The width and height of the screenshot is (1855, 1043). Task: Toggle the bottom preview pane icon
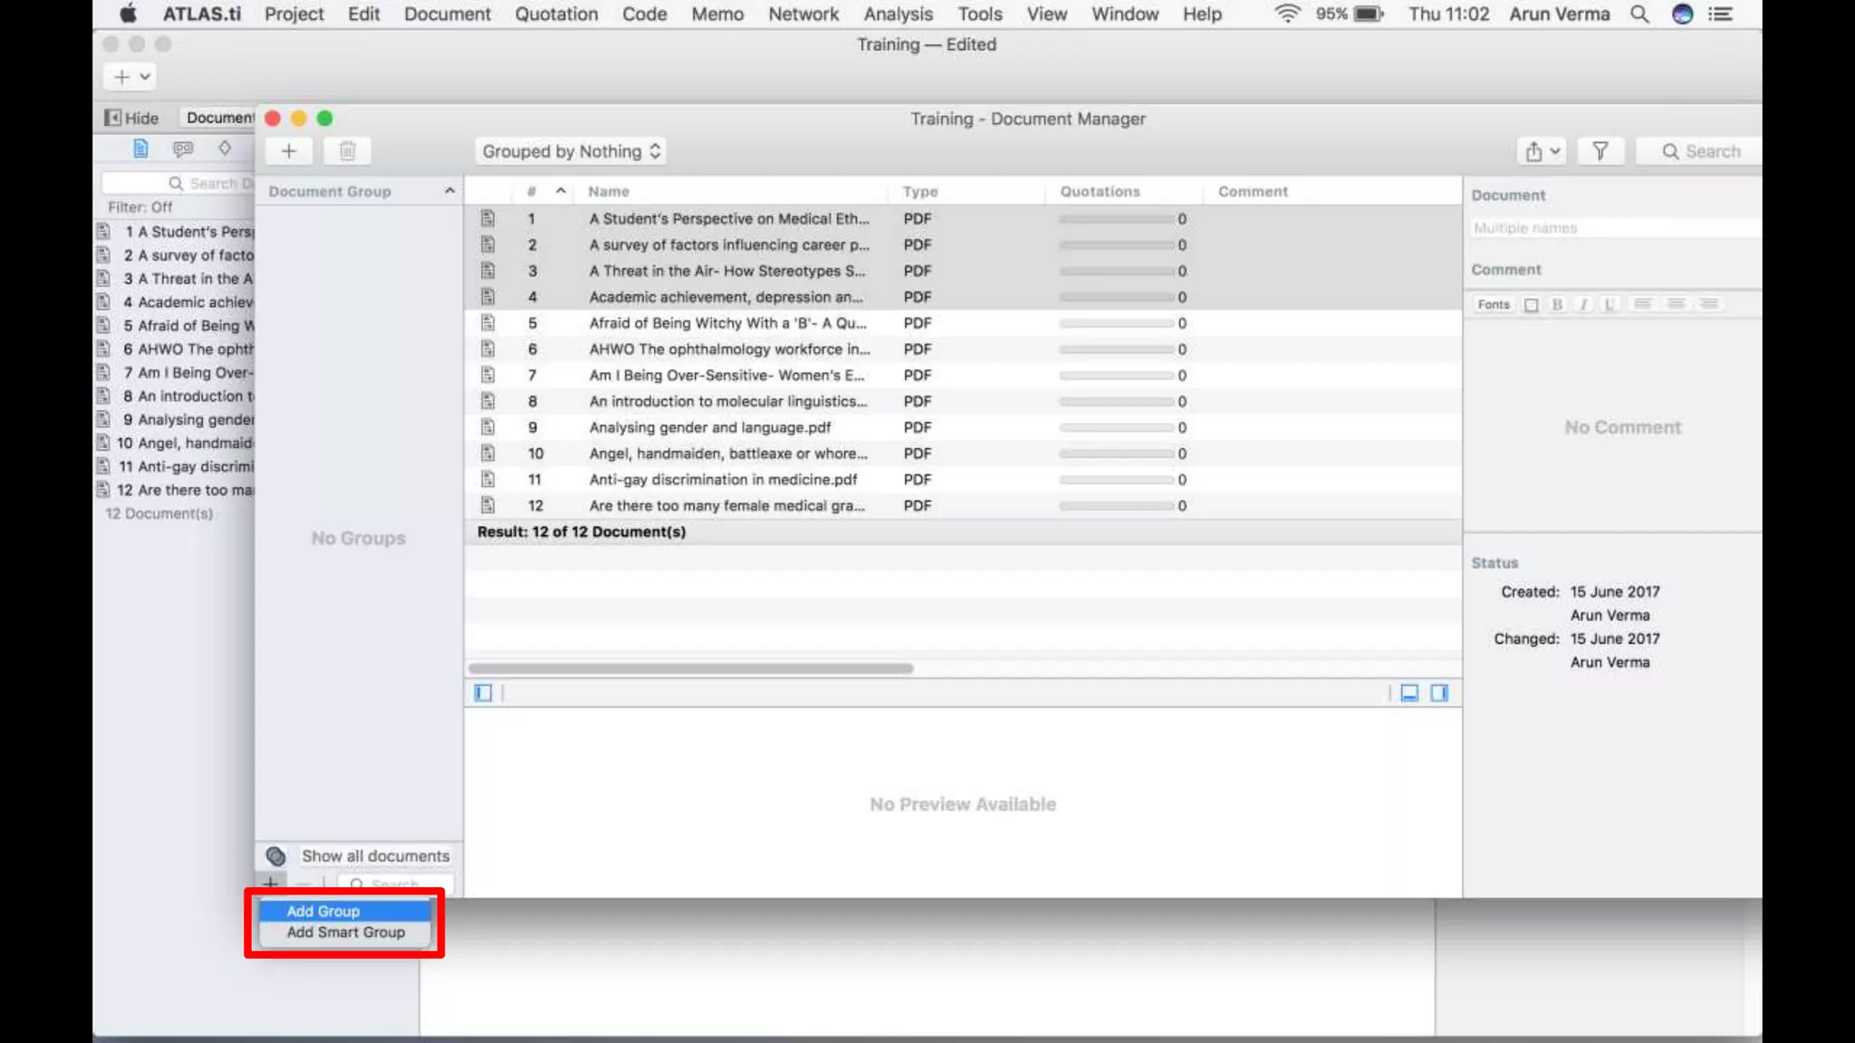pyautogui.click(x=1409, y=693)
